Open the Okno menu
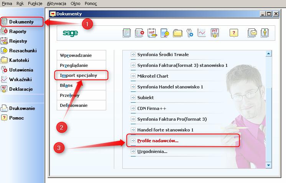The width and height of the screenshot is (286, 183). point(76,3)
